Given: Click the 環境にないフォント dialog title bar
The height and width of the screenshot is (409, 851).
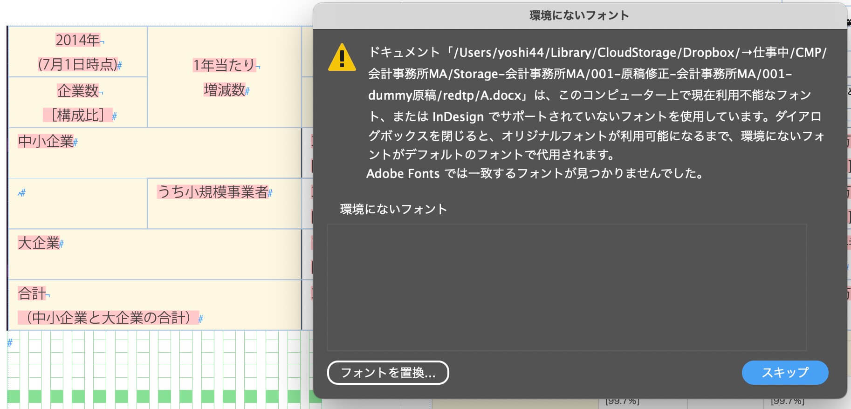Looking at the screenshot, I should (x=579, y=15).
